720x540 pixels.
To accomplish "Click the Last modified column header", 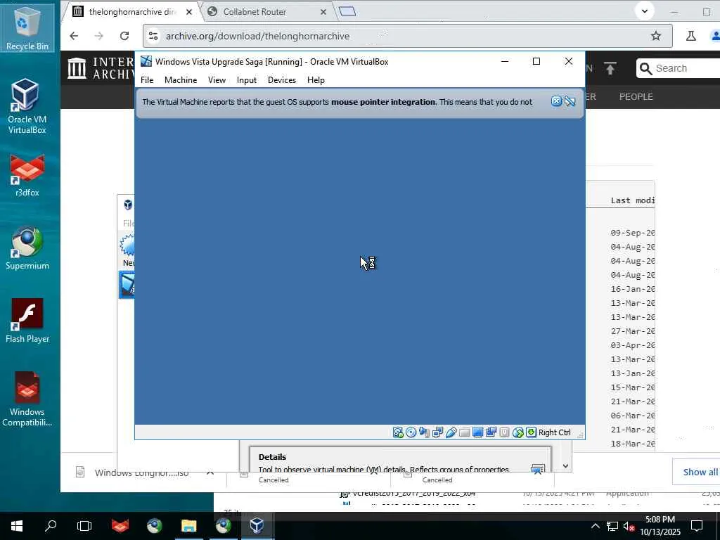I will click(632, 200).
